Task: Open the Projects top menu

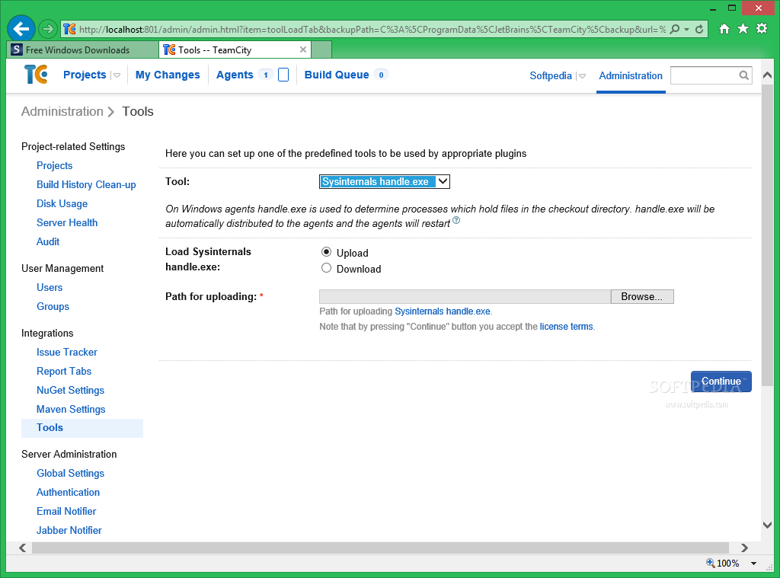Action: point(85,75)
